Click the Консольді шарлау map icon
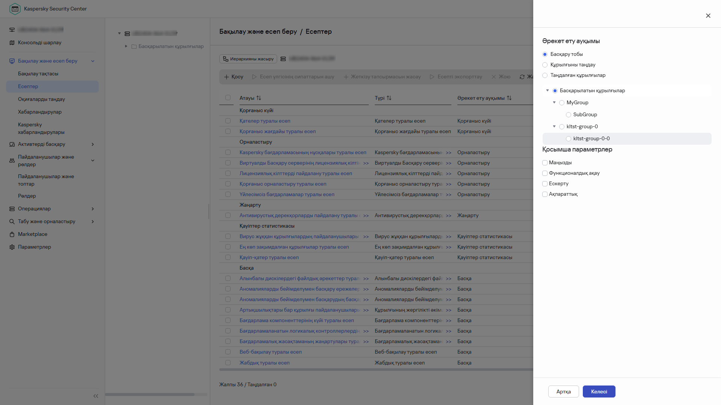This screenshot has width=721, height=405. point(12,43)
